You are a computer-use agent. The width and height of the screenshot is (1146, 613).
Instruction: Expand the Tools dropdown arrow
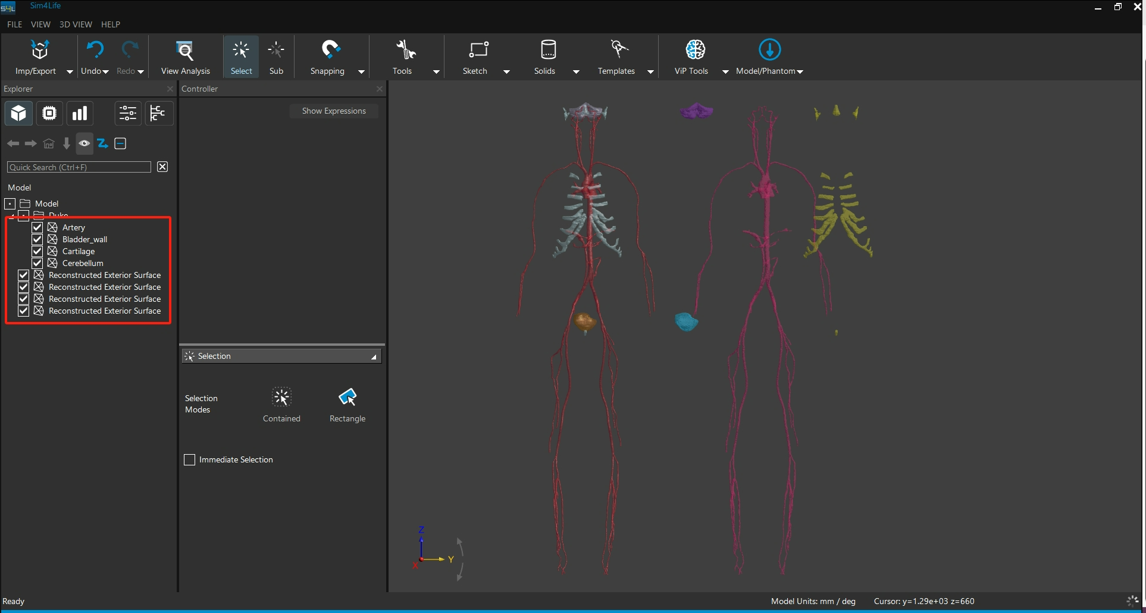[436, 72]
